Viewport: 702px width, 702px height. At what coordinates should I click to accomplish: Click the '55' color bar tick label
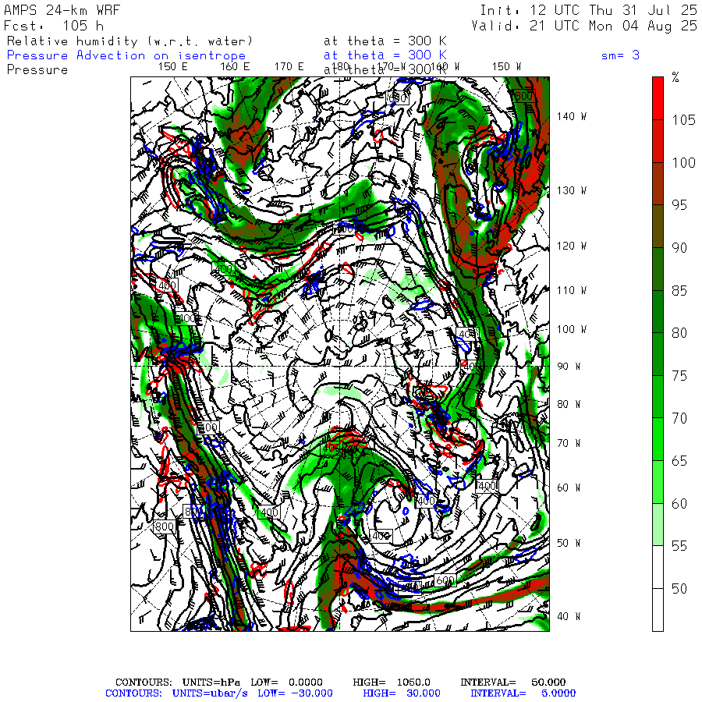coord(679,546)
